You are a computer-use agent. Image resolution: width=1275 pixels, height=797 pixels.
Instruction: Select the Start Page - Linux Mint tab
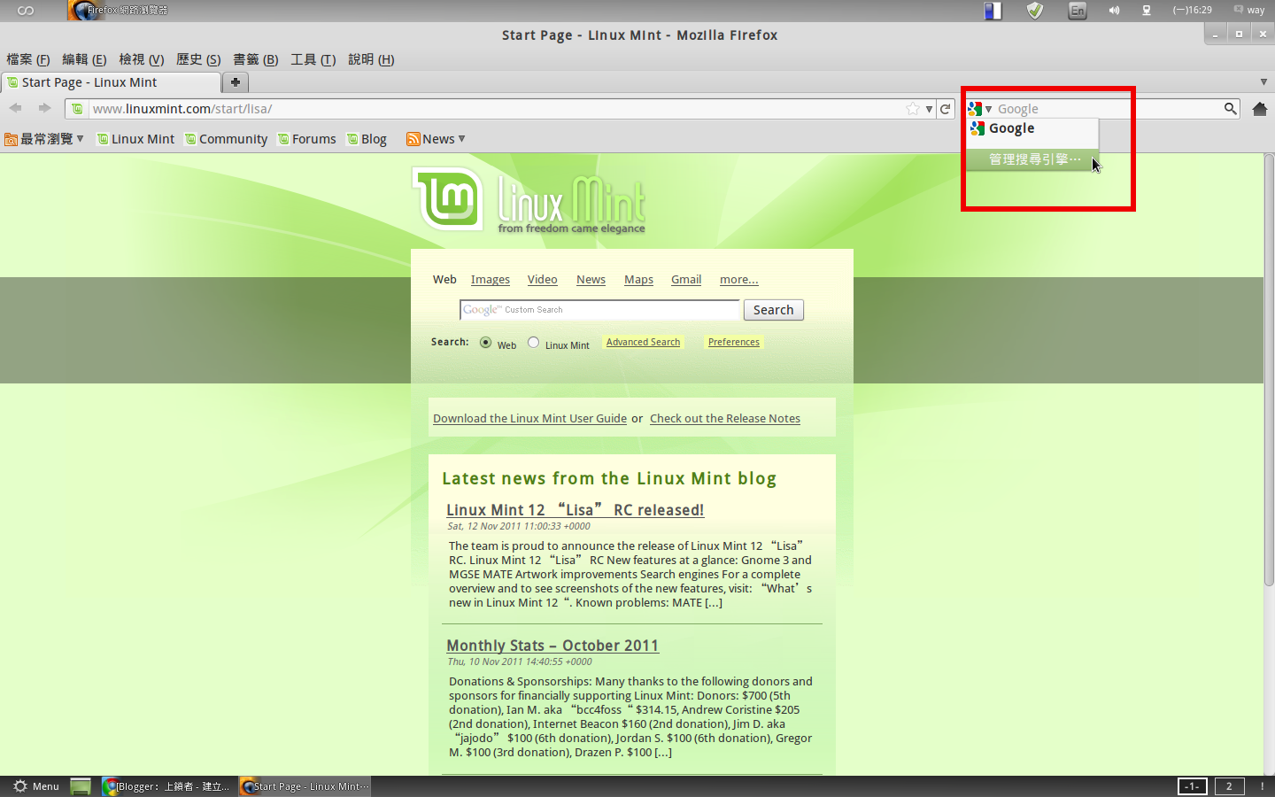(x=111, y=82)
